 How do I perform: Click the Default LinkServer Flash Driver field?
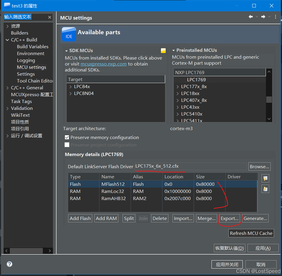tap(190, 166)
